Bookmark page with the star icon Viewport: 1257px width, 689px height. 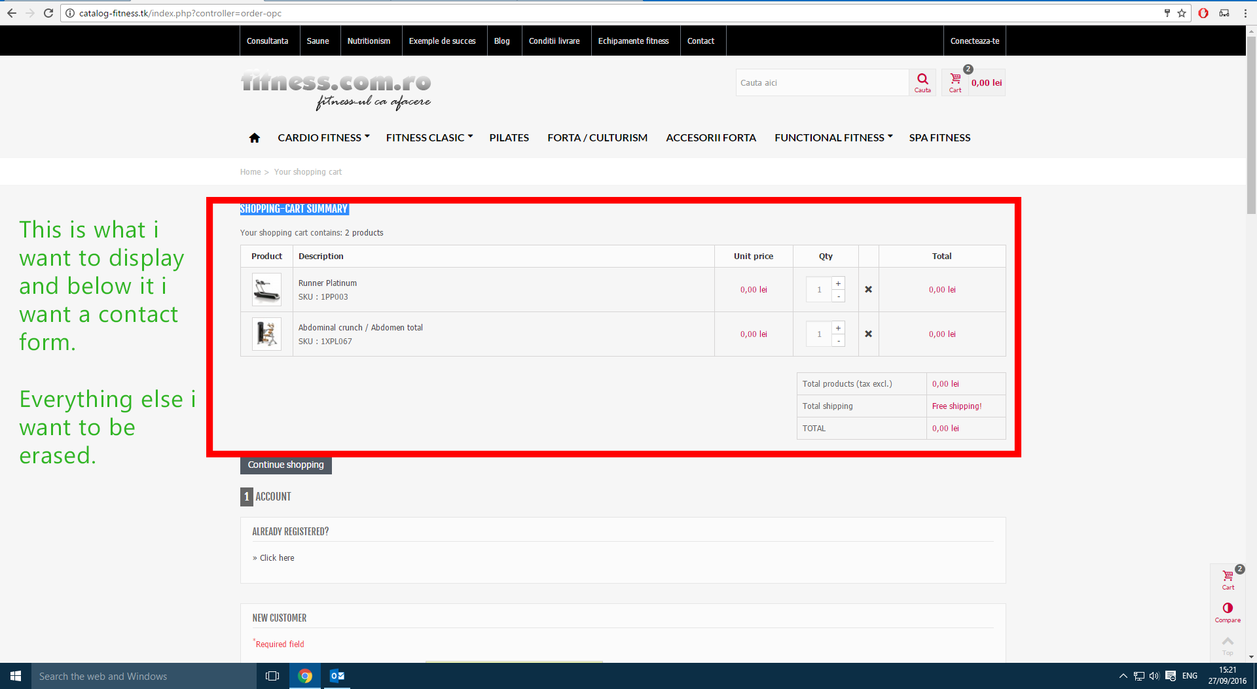1182,13
